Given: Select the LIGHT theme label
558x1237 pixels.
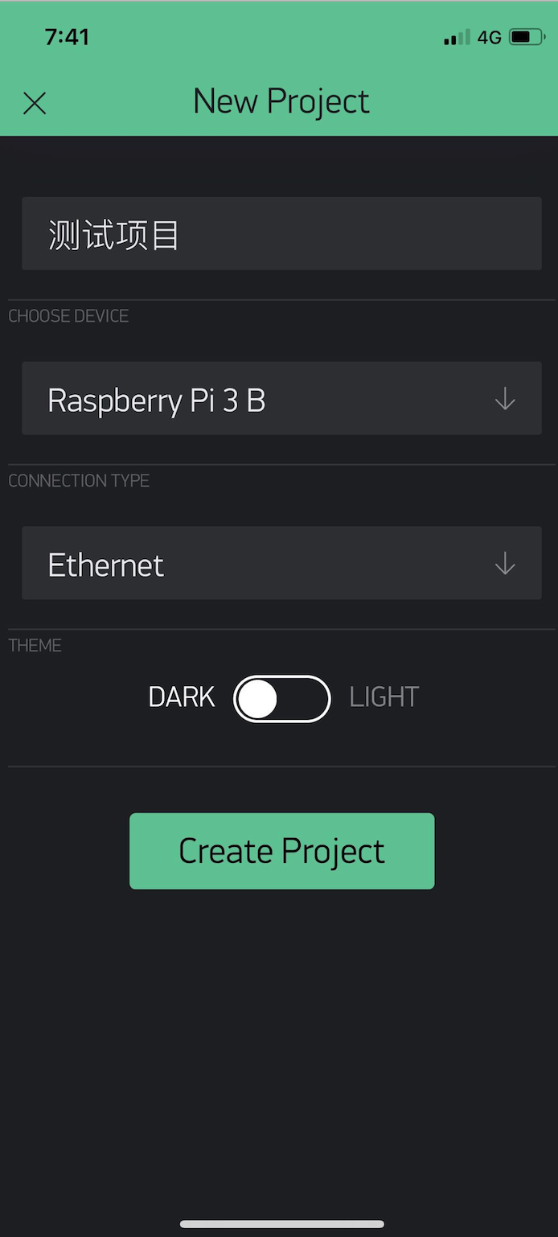Looking at the screenshot, I should (x=384, y=697).
